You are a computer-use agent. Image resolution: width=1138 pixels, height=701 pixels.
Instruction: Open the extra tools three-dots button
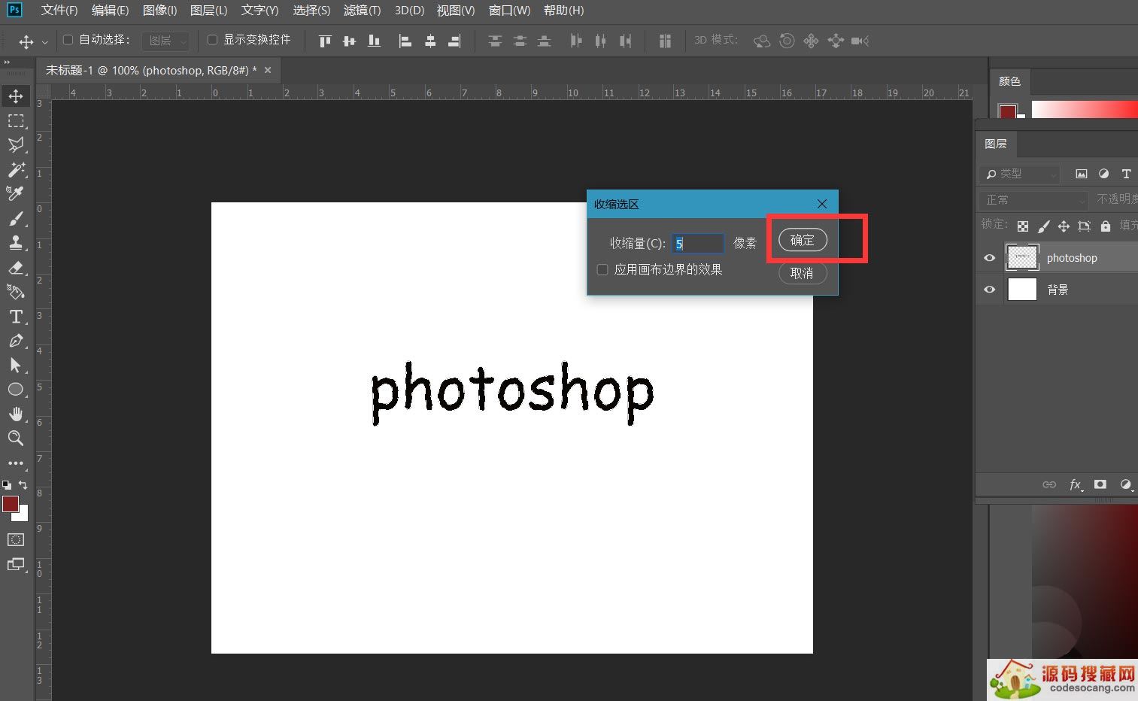coord(16,463)
